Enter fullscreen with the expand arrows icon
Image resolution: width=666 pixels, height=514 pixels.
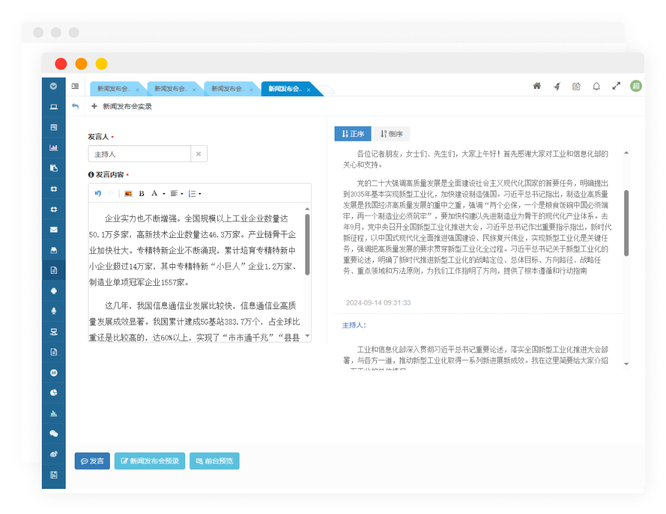[x=616, y=86]
